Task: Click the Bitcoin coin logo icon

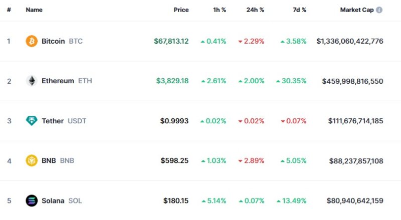Action: (x=32, y=41)
